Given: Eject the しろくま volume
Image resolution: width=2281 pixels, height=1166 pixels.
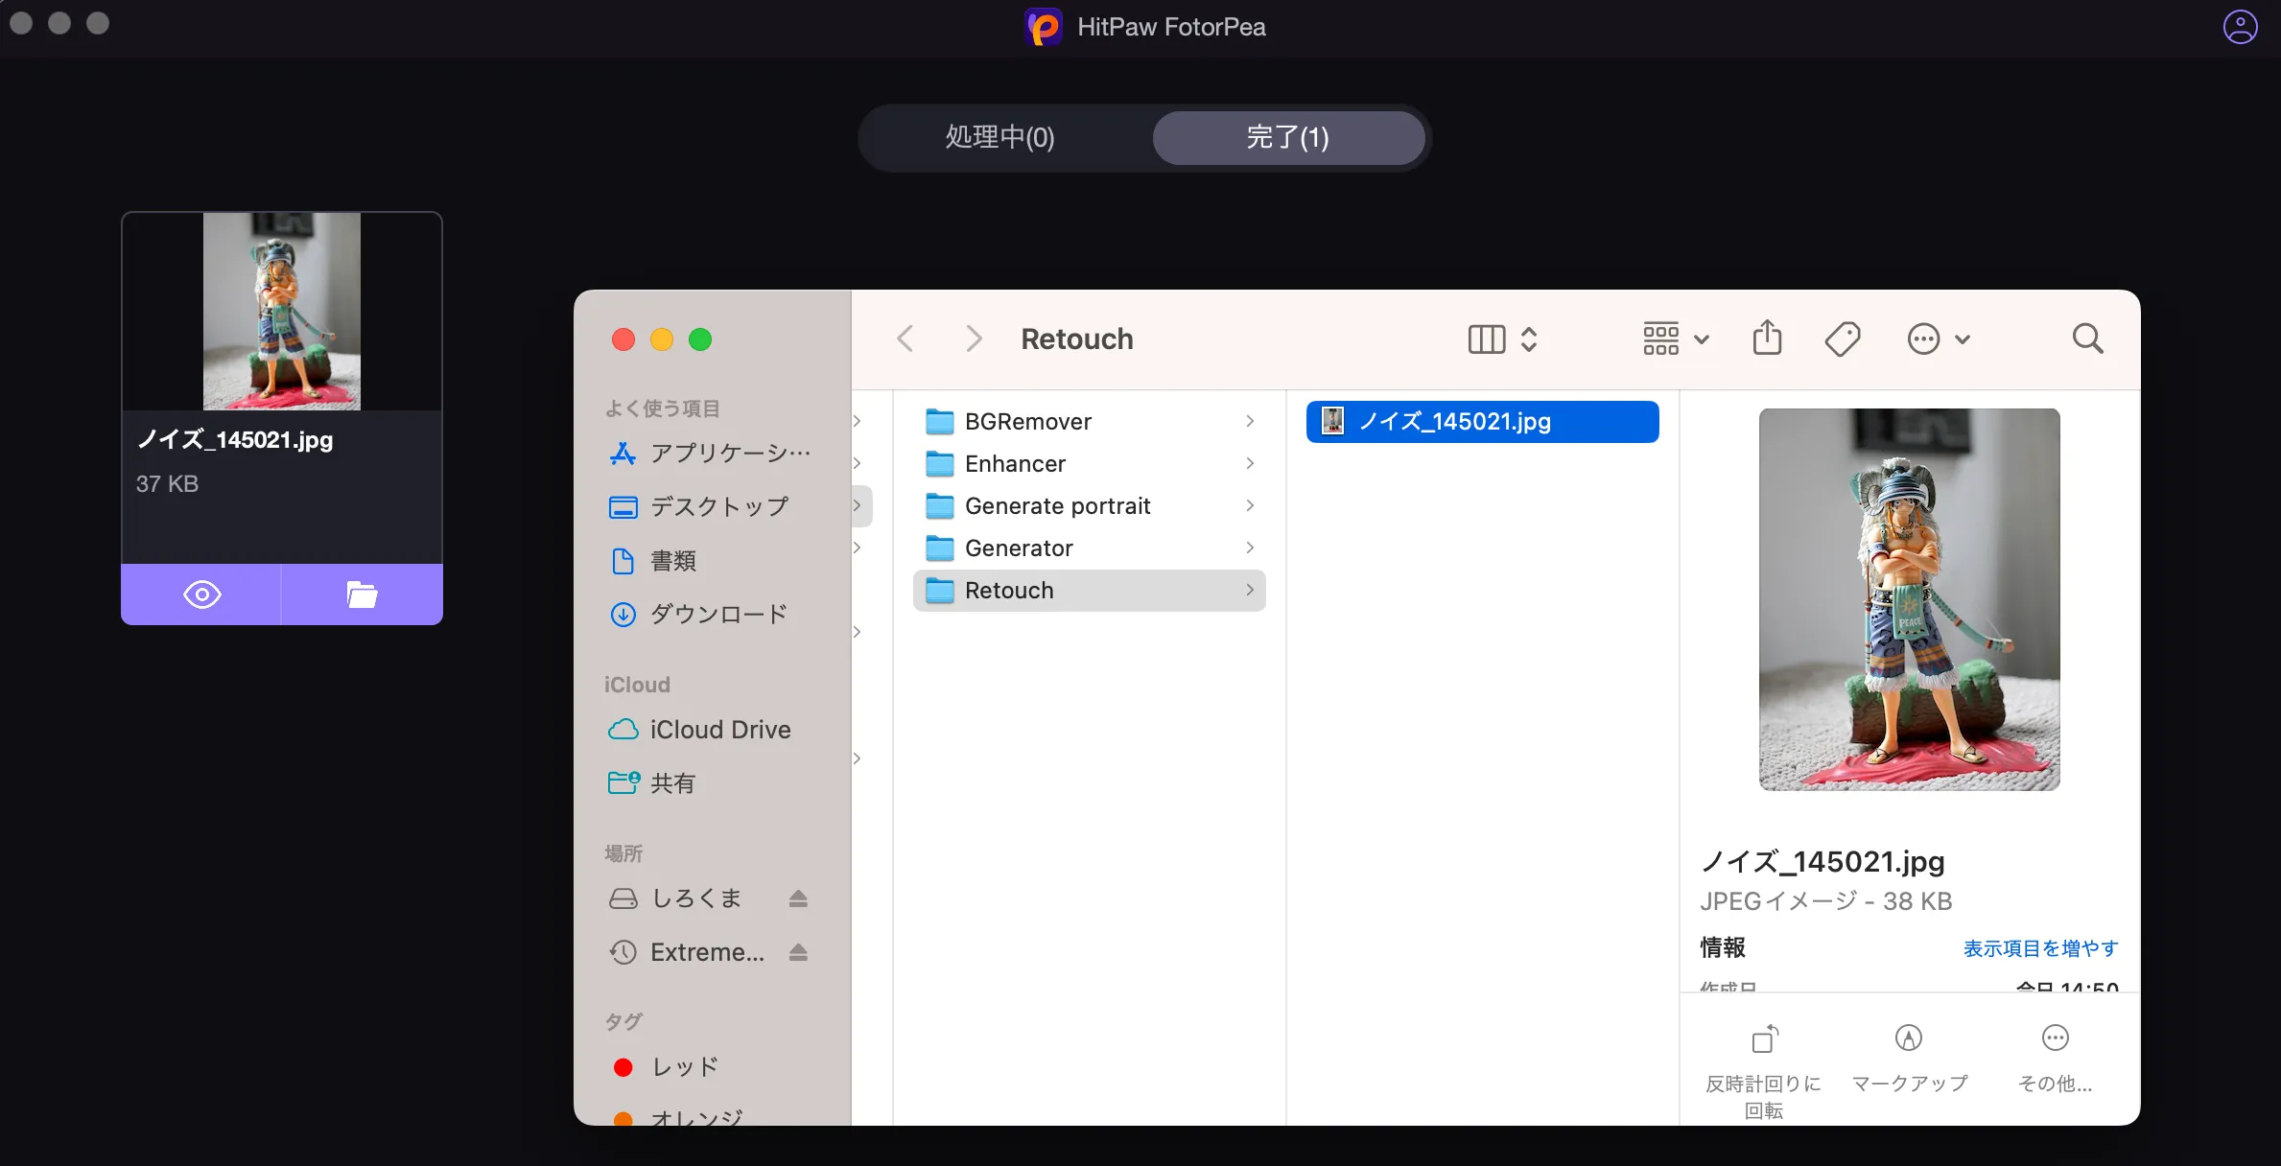Looking at the screenshot, I should [798, 898].
